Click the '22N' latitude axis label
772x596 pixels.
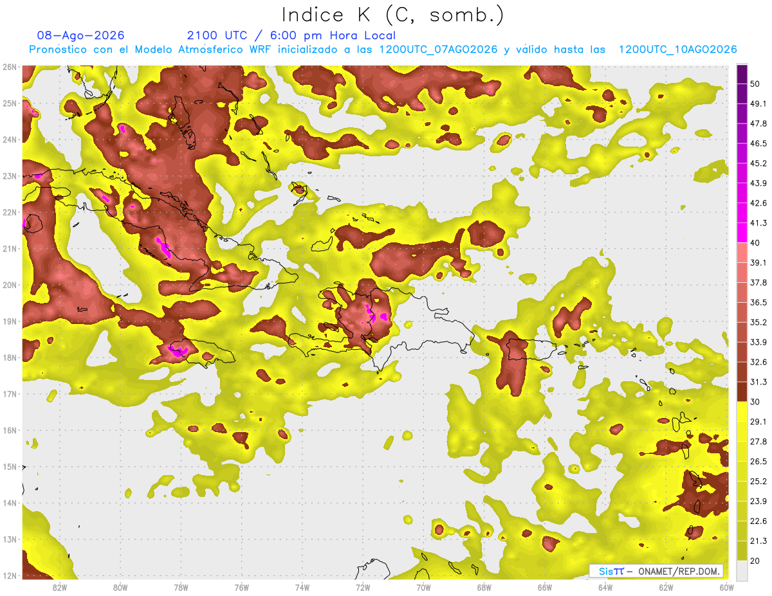[x=9, y=212]
